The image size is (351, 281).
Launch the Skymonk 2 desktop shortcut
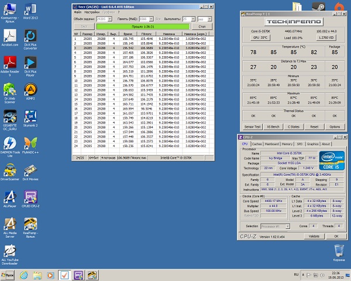[x=29, y=116]
